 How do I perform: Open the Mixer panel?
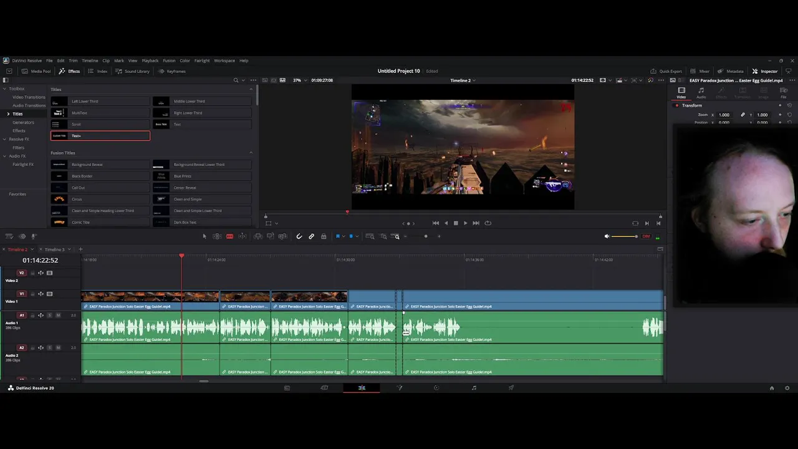tap(701, 71)
